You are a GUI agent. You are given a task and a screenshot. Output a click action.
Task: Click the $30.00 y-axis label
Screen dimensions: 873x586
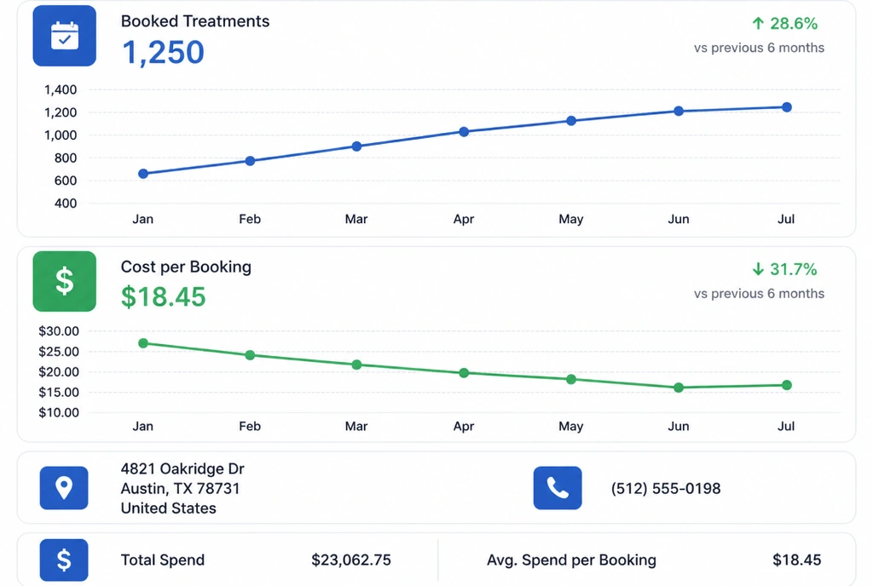[59, 331]
